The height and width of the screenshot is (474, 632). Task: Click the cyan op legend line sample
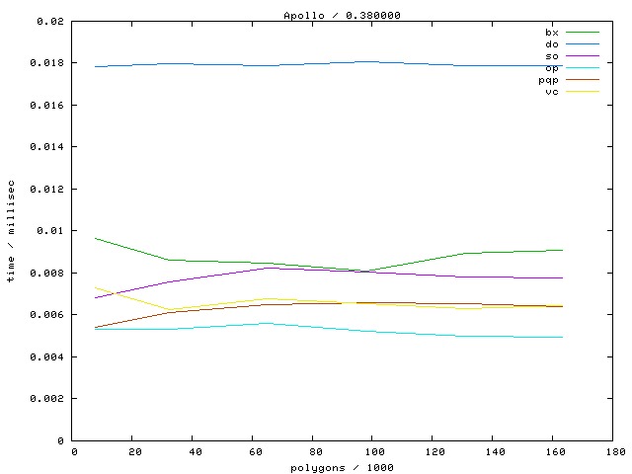582,68
